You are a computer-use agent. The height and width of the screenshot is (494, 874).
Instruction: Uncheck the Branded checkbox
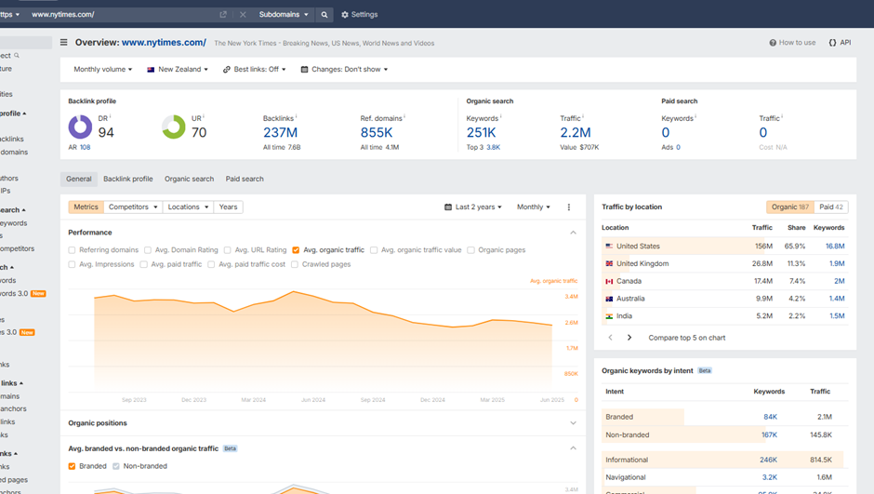click(72, 466)
